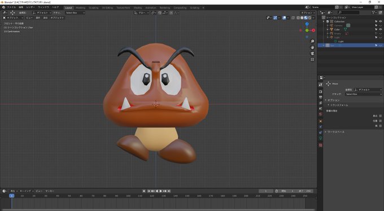
Task: Open the Scene properties tab
Action: tap(321, 108)
